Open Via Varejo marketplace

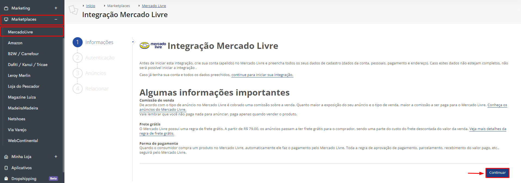(x=17, y=130)
